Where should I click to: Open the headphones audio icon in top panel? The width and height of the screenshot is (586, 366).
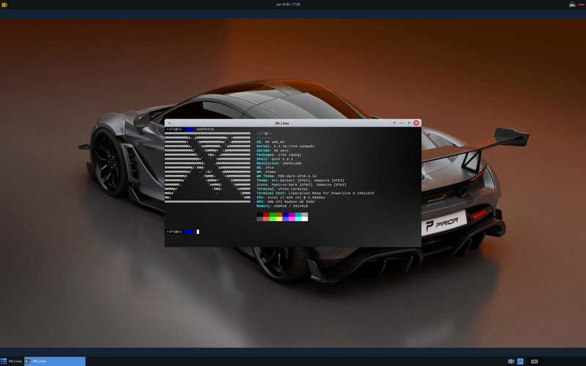pos(572,4)
